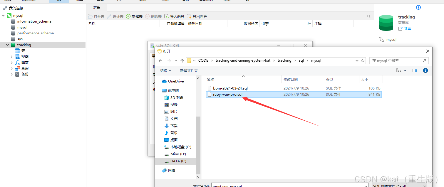Open the 组织 dropdown in the file dialog
The image size is (444, 187).
coord(165,70)
